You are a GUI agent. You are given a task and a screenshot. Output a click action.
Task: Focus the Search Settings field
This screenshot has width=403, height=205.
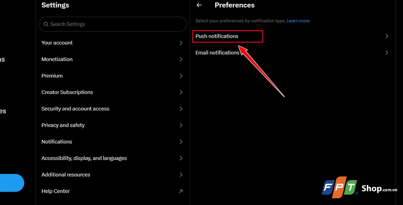tap(113, 24)
